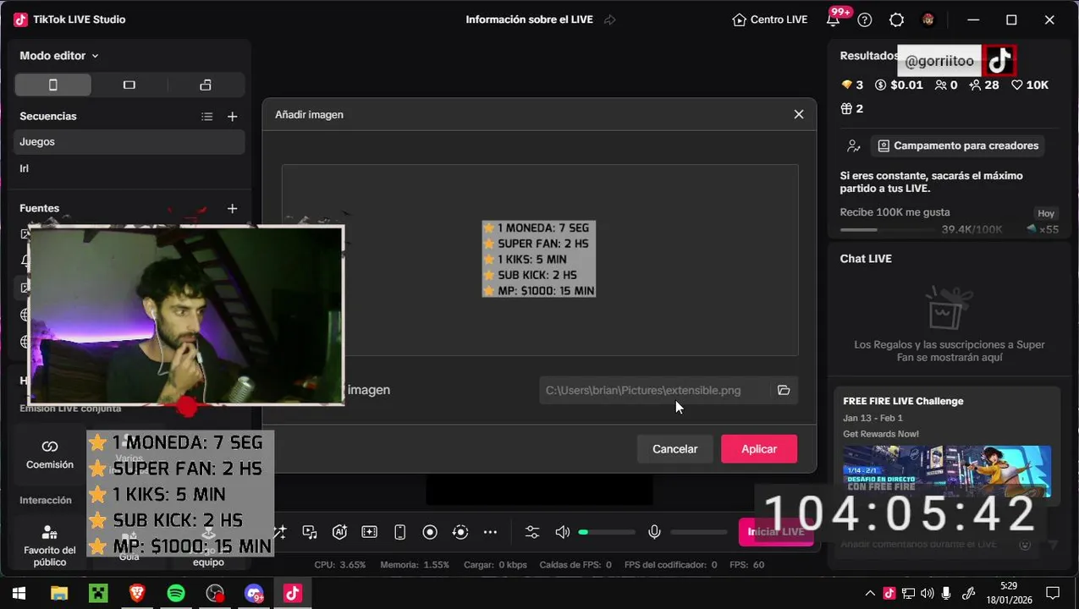Click the $0.01 earnings stat

coord(899,85)
